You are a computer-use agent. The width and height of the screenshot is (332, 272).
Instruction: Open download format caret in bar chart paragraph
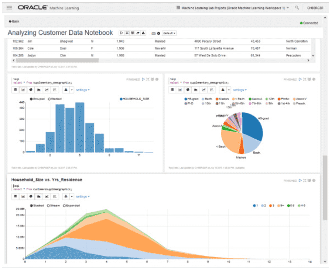[x=72, y=90]
